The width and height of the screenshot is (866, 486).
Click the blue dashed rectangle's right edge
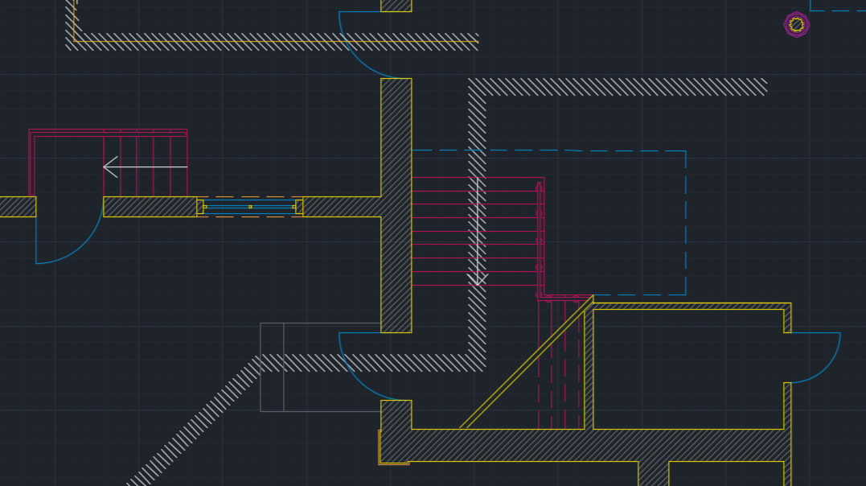click(685, 225)
